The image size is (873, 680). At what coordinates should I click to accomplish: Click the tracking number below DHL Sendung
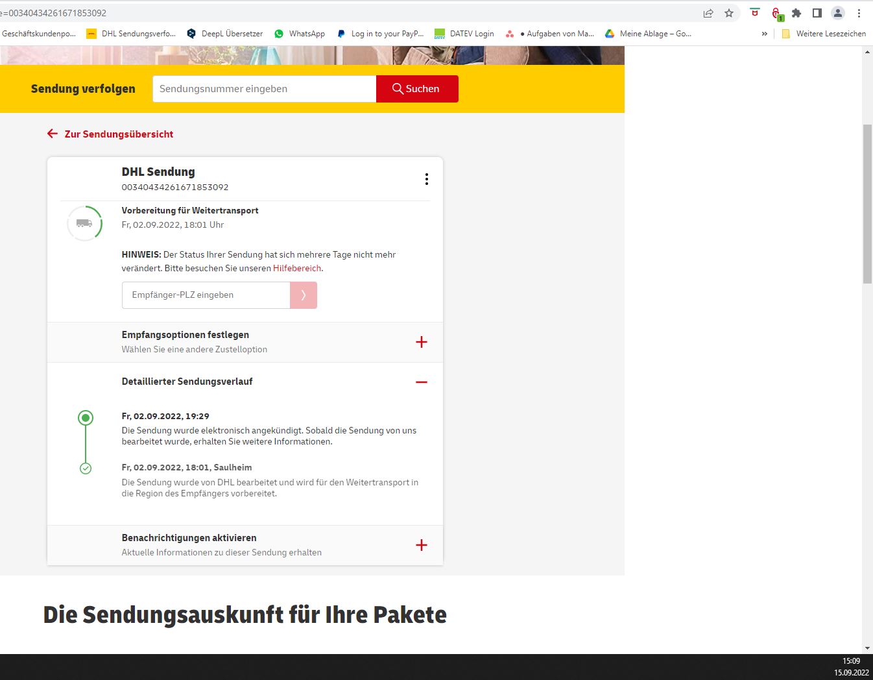click(x=175, y=187)
